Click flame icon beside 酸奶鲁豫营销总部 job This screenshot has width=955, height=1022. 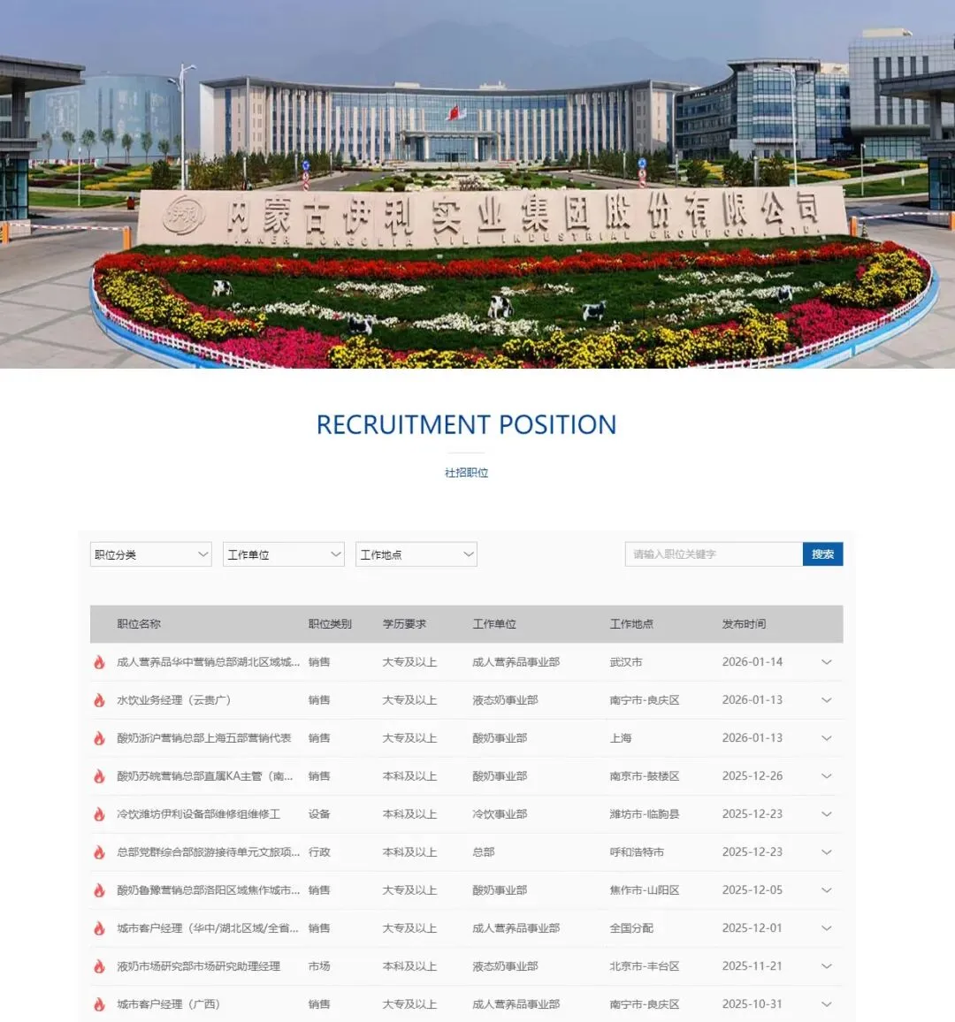click(99, 890)
